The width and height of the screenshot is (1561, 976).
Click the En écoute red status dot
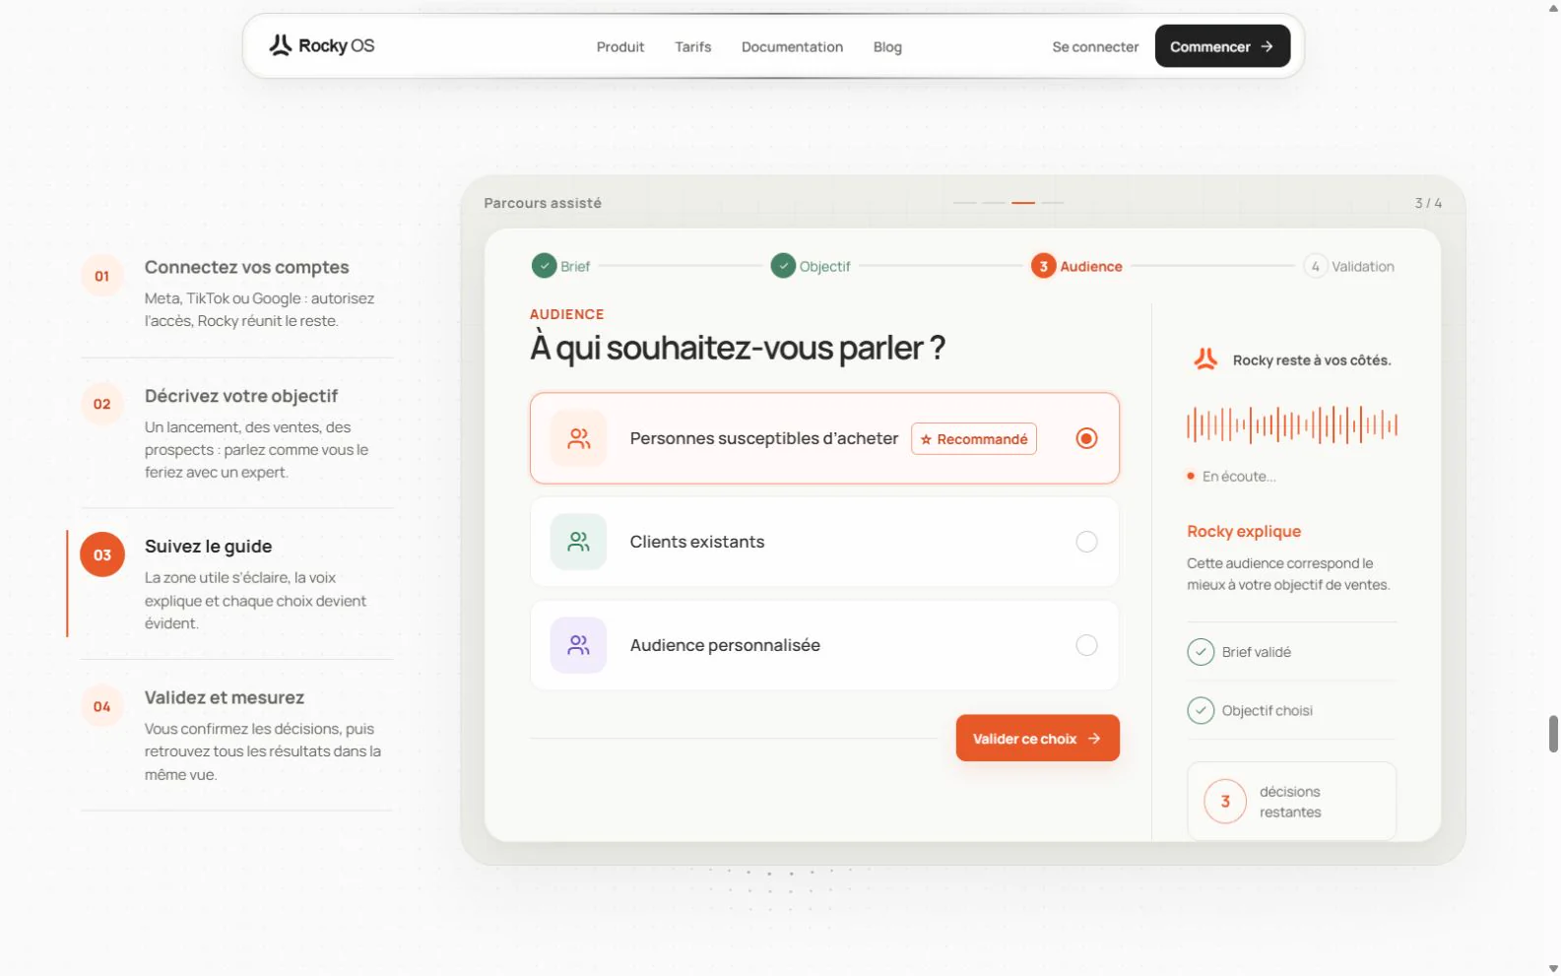1191,476
